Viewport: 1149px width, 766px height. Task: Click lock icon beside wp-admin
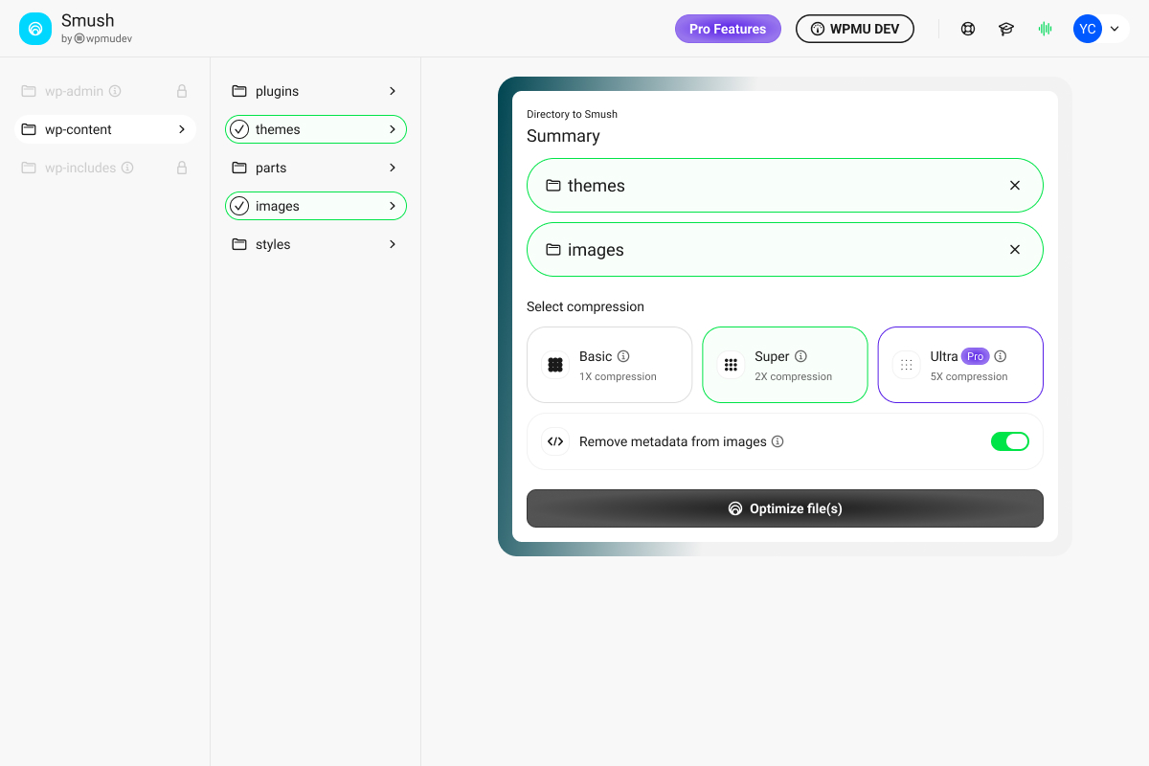click(x=181, y=91)
